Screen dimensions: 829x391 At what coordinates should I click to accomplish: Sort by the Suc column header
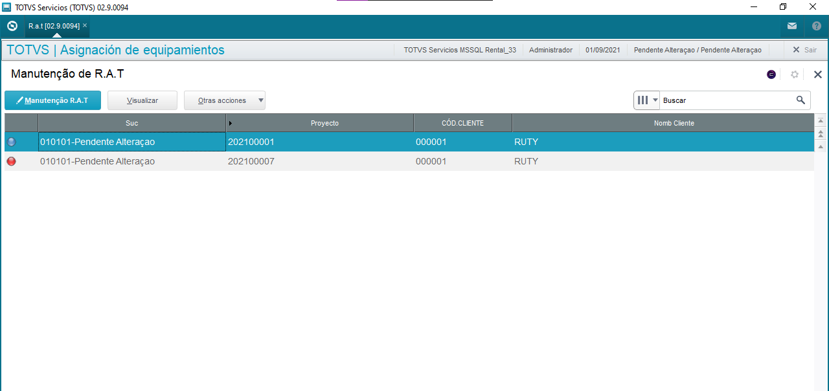coord(132,123)
